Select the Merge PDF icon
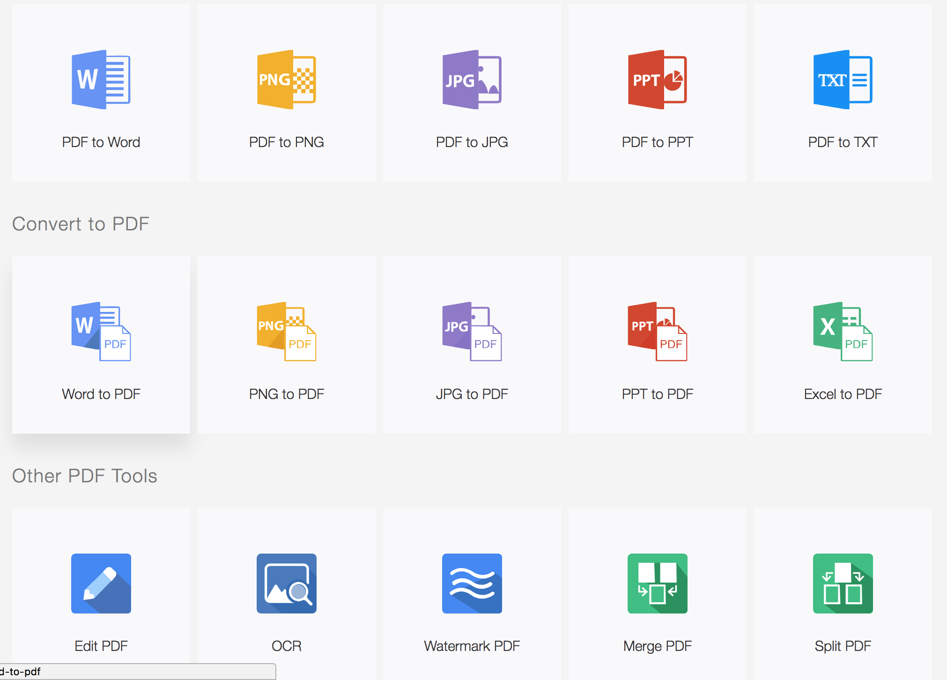This screenshot has height=680, width=947. point(657,583)
